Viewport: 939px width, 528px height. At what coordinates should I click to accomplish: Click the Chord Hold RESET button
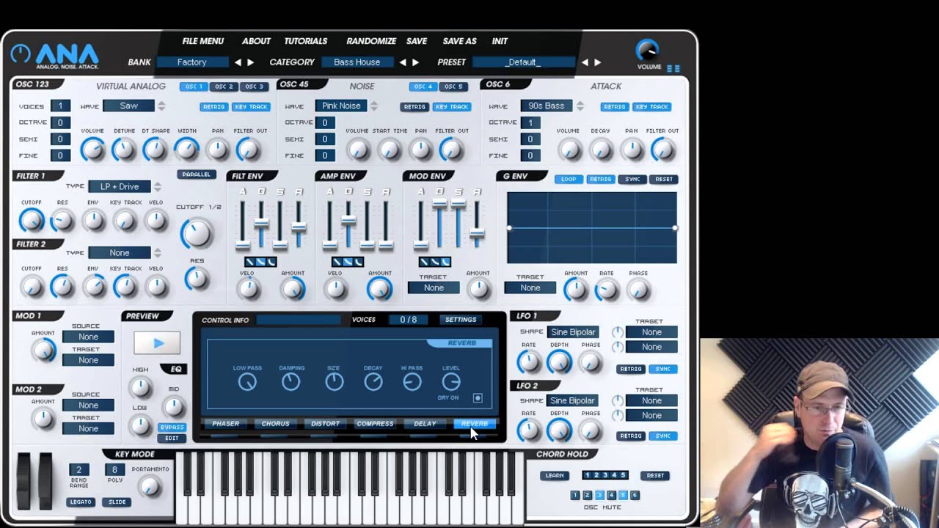click(x=655, y=475)
